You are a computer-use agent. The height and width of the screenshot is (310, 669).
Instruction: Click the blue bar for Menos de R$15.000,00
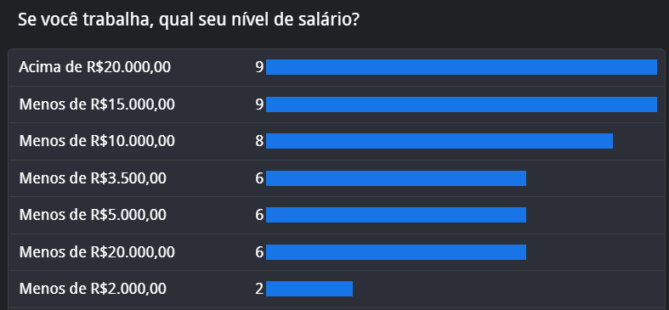coord(462,104)
